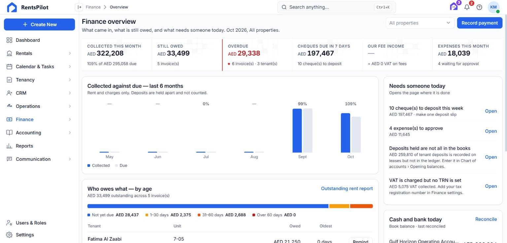Click the Rentals building icon

tap(9, 53)
